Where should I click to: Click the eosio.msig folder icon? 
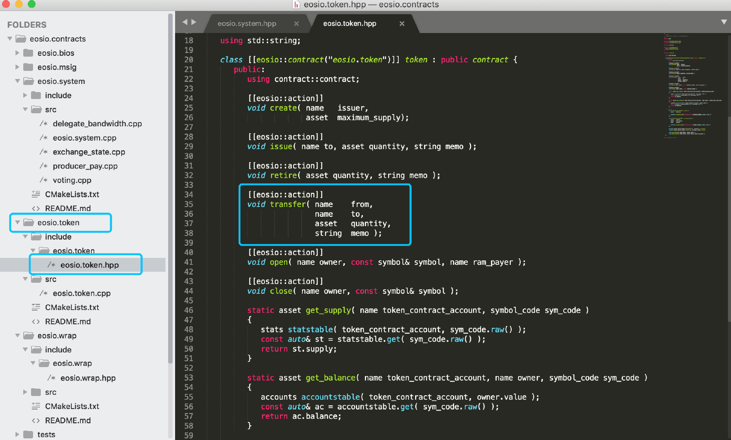[28, 67]
